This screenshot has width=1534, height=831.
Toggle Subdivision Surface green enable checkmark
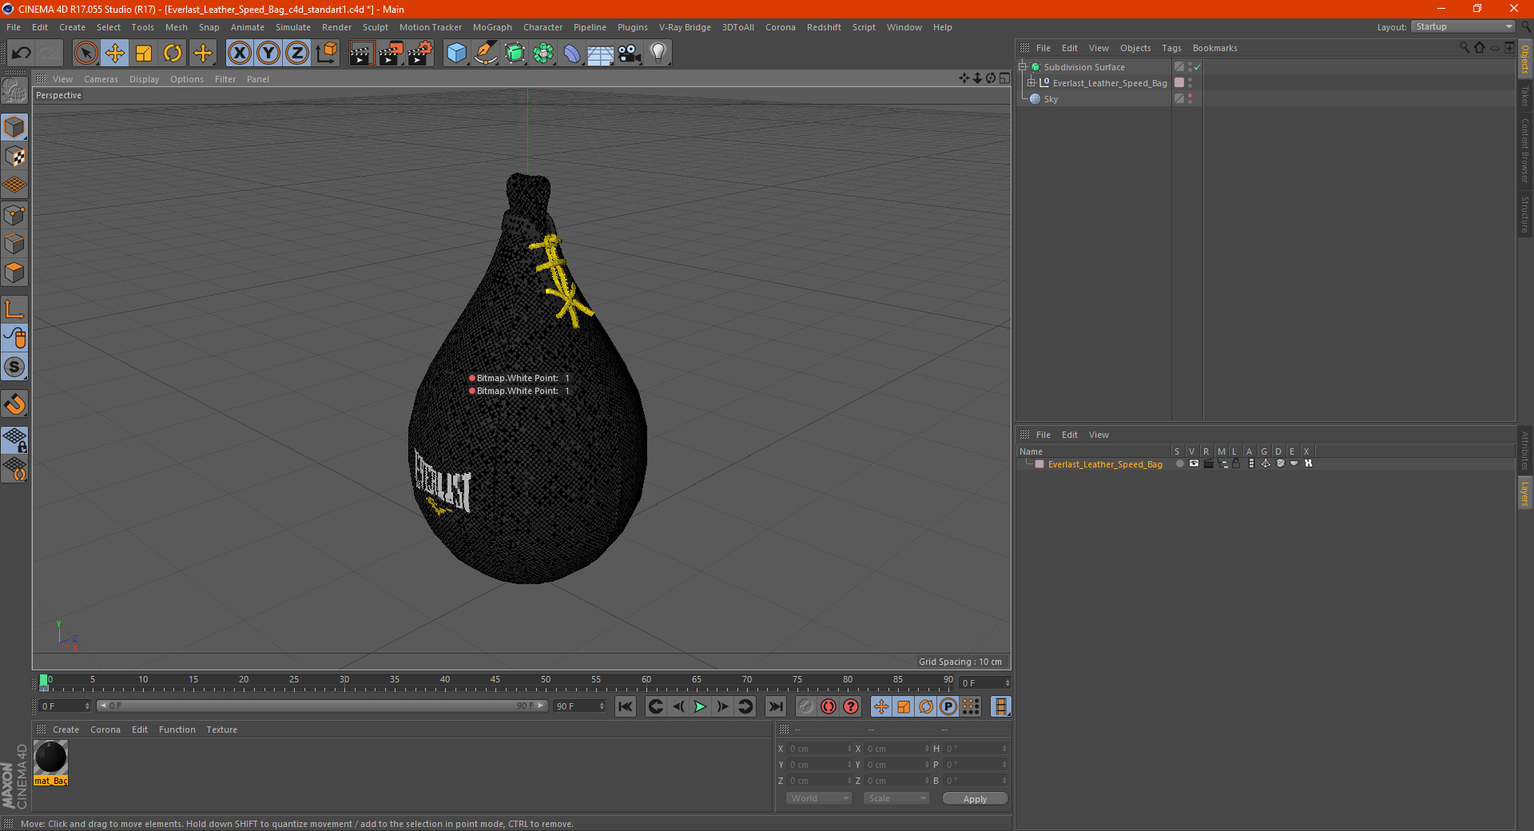click(1197, 67)
